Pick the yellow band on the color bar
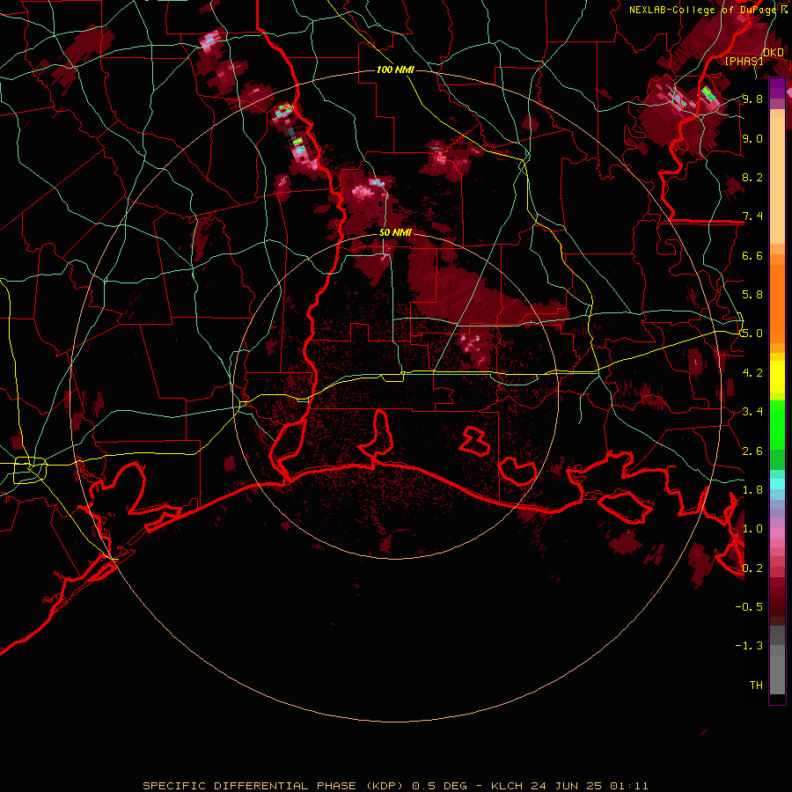This screenshot has width=792, height=792. [777, 377]
